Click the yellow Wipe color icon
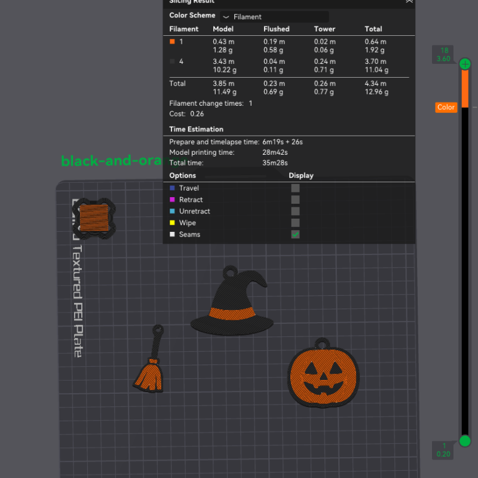This screenshot has height=478, width=478. [x=173, y=223]
